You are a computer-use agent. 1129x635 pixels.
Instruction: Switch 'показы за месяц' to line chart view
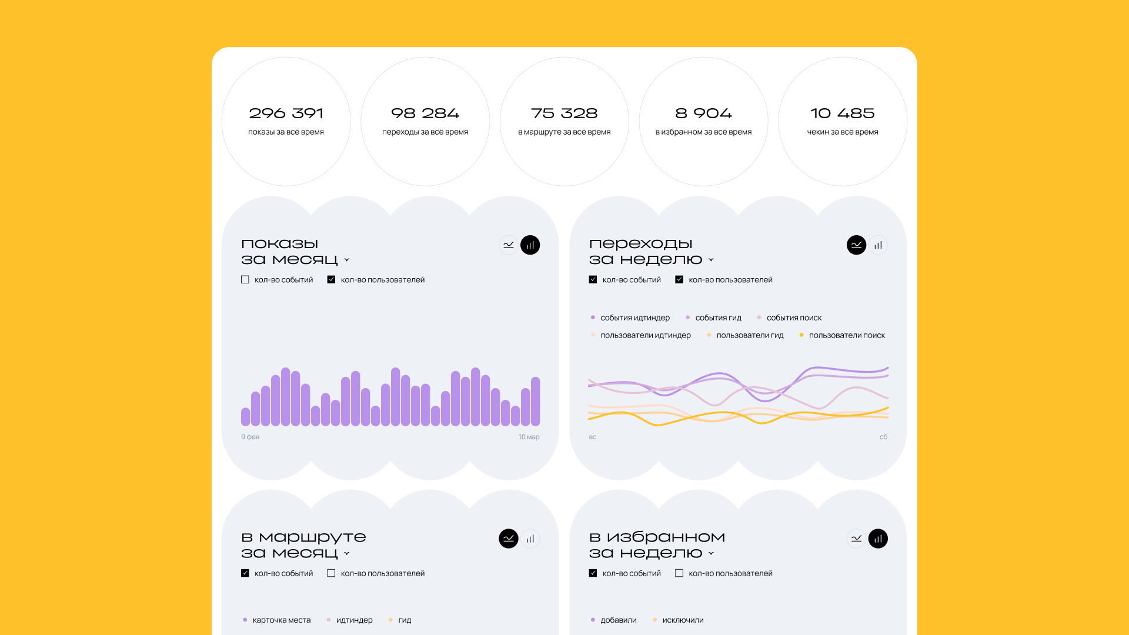click(x=509, y=245)
